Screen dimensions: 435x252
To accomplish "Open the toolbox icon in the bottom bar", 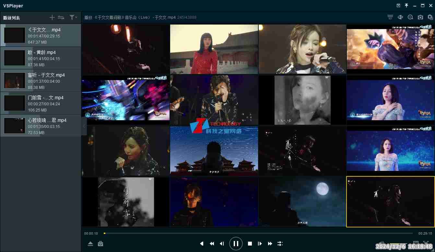I will pos(100,244).
